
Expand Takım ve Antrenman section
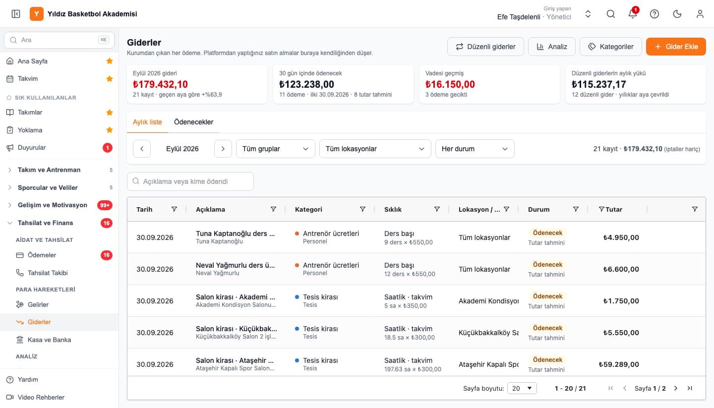click(x=59, y=170)
